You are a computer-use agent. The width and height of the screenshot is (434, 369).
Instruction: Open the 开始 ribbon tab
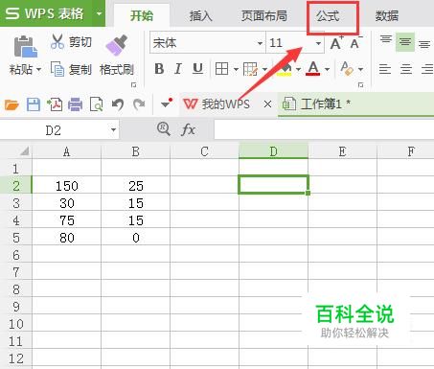(x=142, y=15)
